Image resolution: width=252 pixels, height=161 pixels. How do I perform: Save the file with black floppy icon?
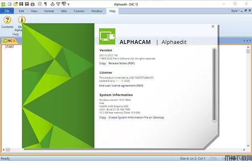click(x=21, y=4)
